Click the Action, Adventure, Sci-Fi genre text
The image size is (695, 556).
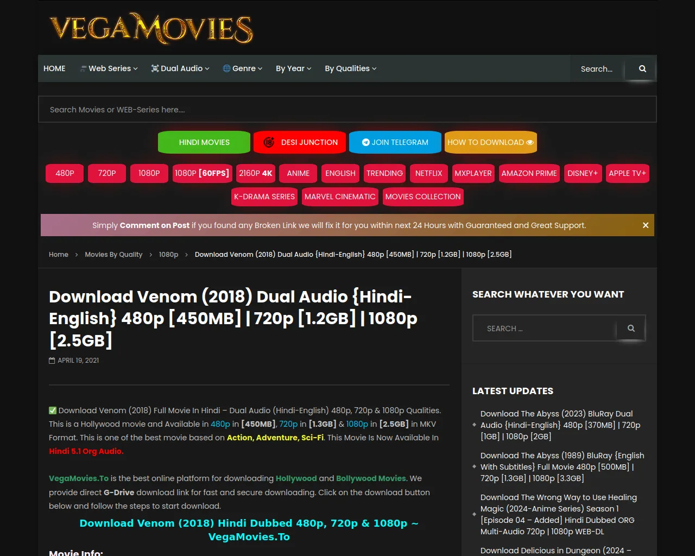pyautogui.click(x=275, y=438)
